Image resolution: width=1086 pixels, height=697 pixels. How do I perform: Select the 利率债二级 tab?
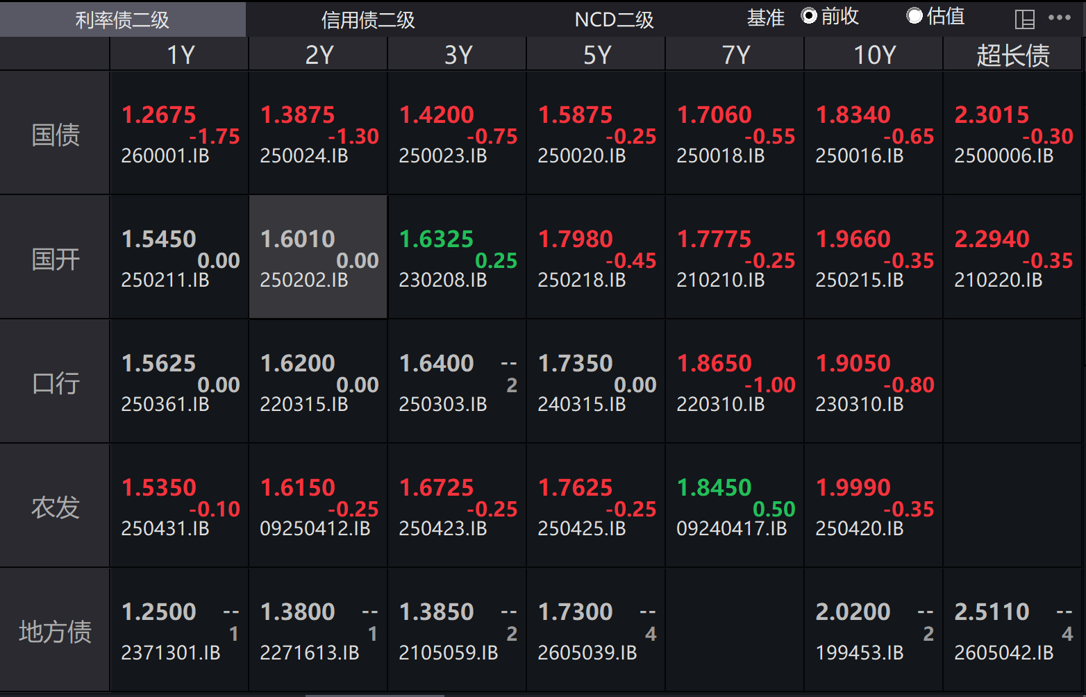pyautogui.click(x=122, y=19)
